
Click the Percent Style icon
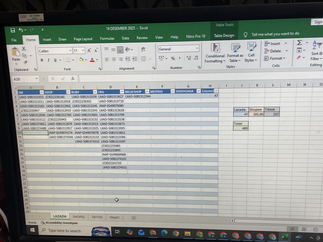click(x=173, y=58)
